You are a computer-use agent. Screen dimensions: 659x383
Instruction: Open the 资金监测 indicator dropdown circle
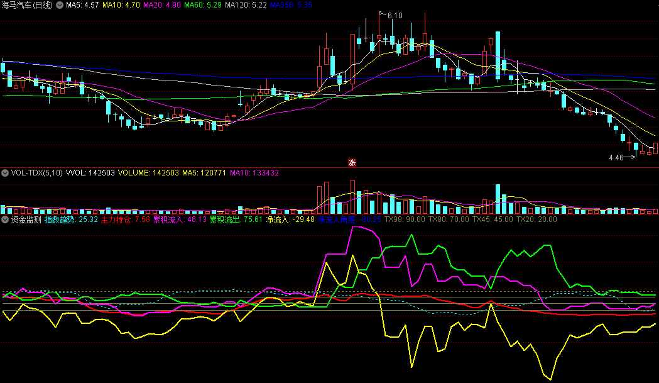(x=5, y=219)
